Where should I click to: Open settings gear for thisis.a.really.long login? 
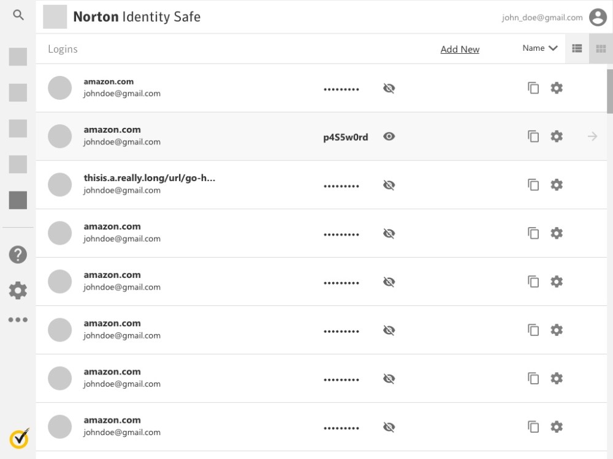[x=557, y=185]
